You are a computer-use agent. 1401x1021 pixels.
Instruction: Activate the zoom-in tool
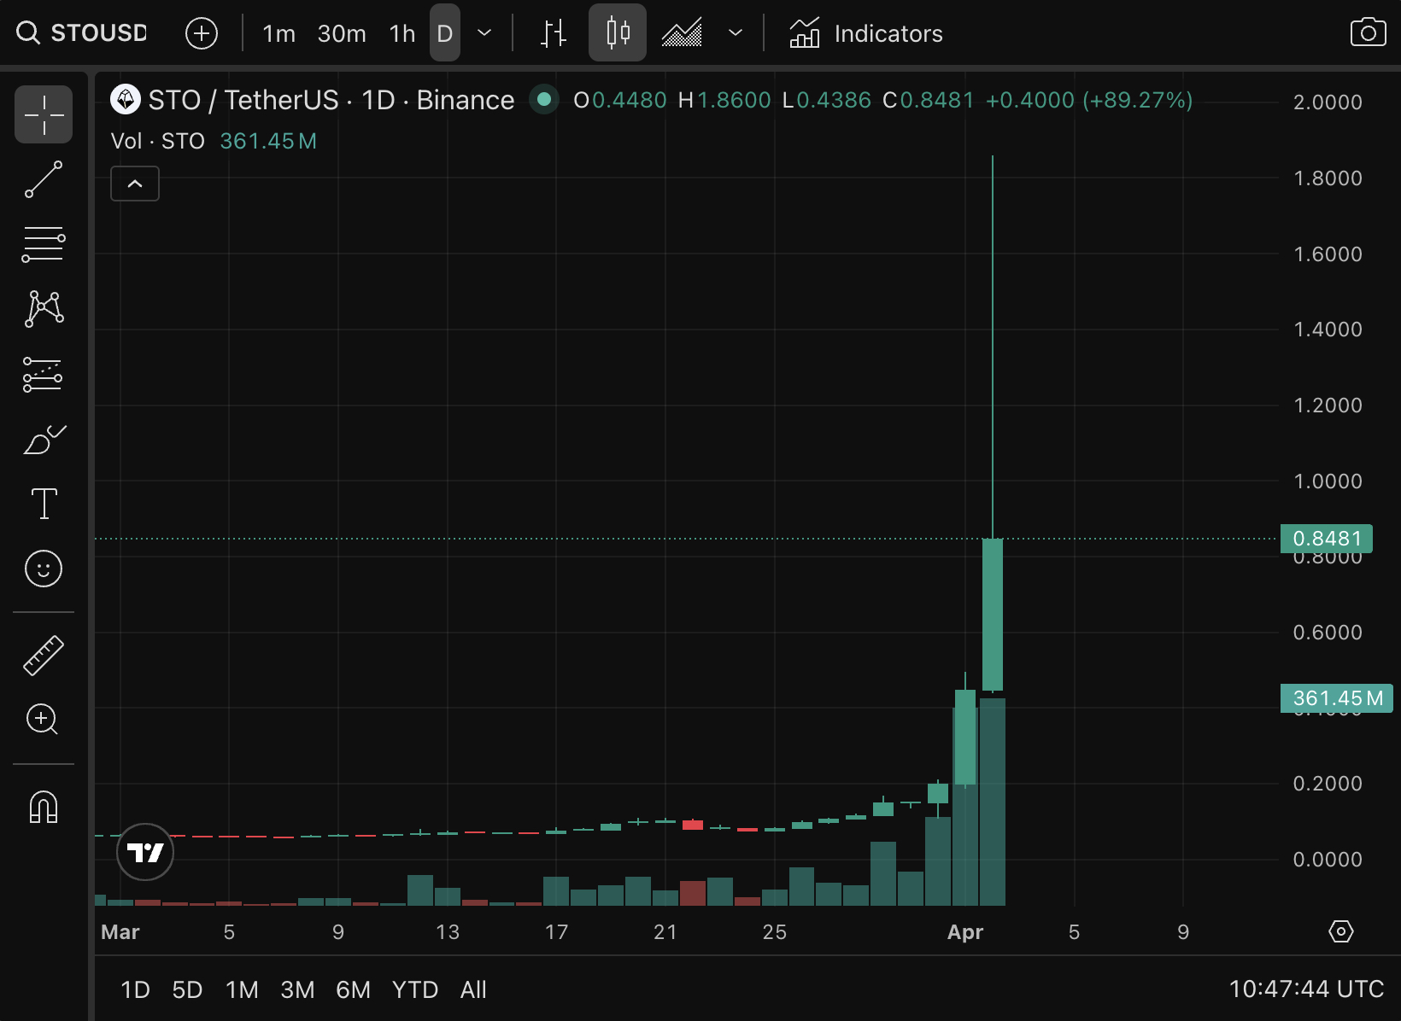point(43,721)
